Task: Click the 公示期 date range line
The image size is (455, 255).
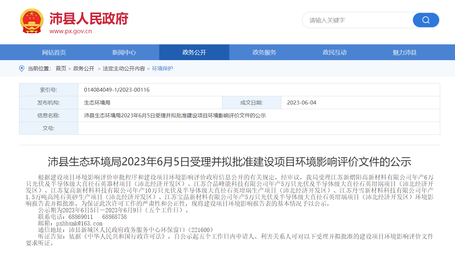Action: (114, 210)
